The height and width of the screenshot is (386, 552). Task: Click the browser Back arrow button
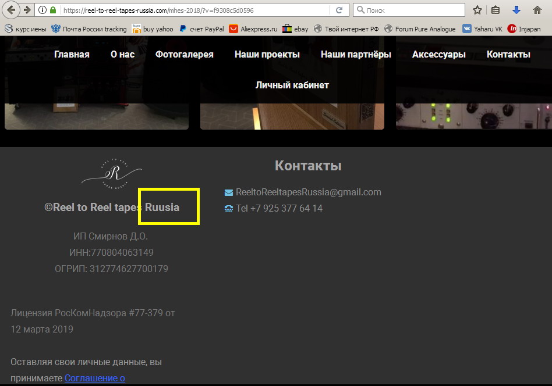point(11,10)
